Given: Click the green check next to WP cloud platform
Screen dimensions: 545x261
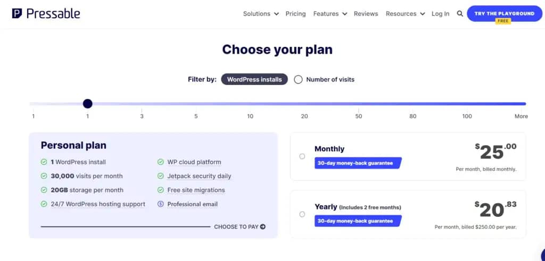Looking at the screenshot, I should point(160,162).
